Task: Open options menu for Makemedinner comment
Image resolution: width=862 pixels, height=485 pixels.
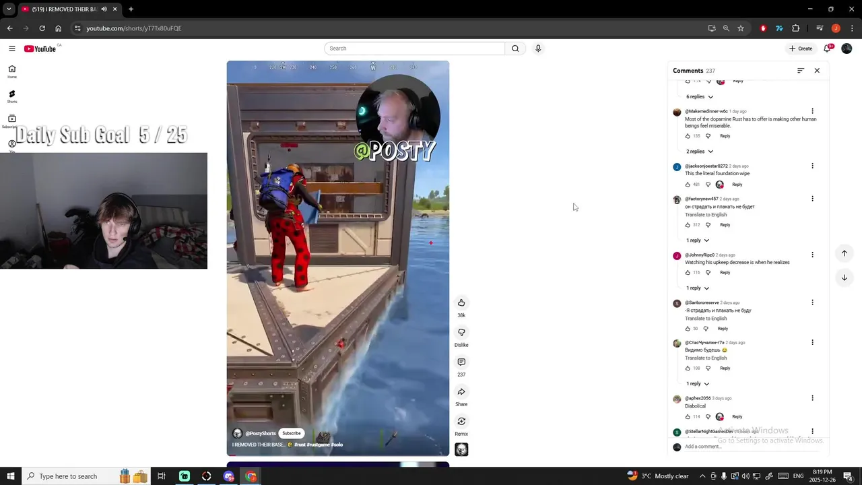Action: coord(812,111)
